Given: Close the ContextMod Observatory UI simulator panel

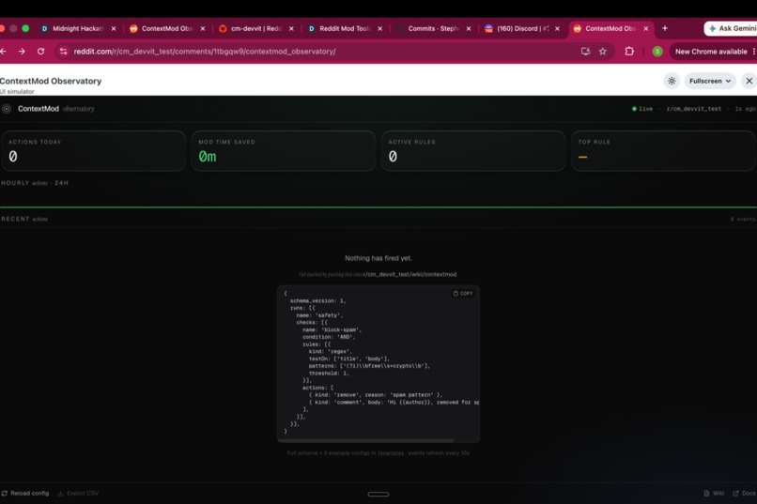Looking at the screenshot, I should [749, 81].
